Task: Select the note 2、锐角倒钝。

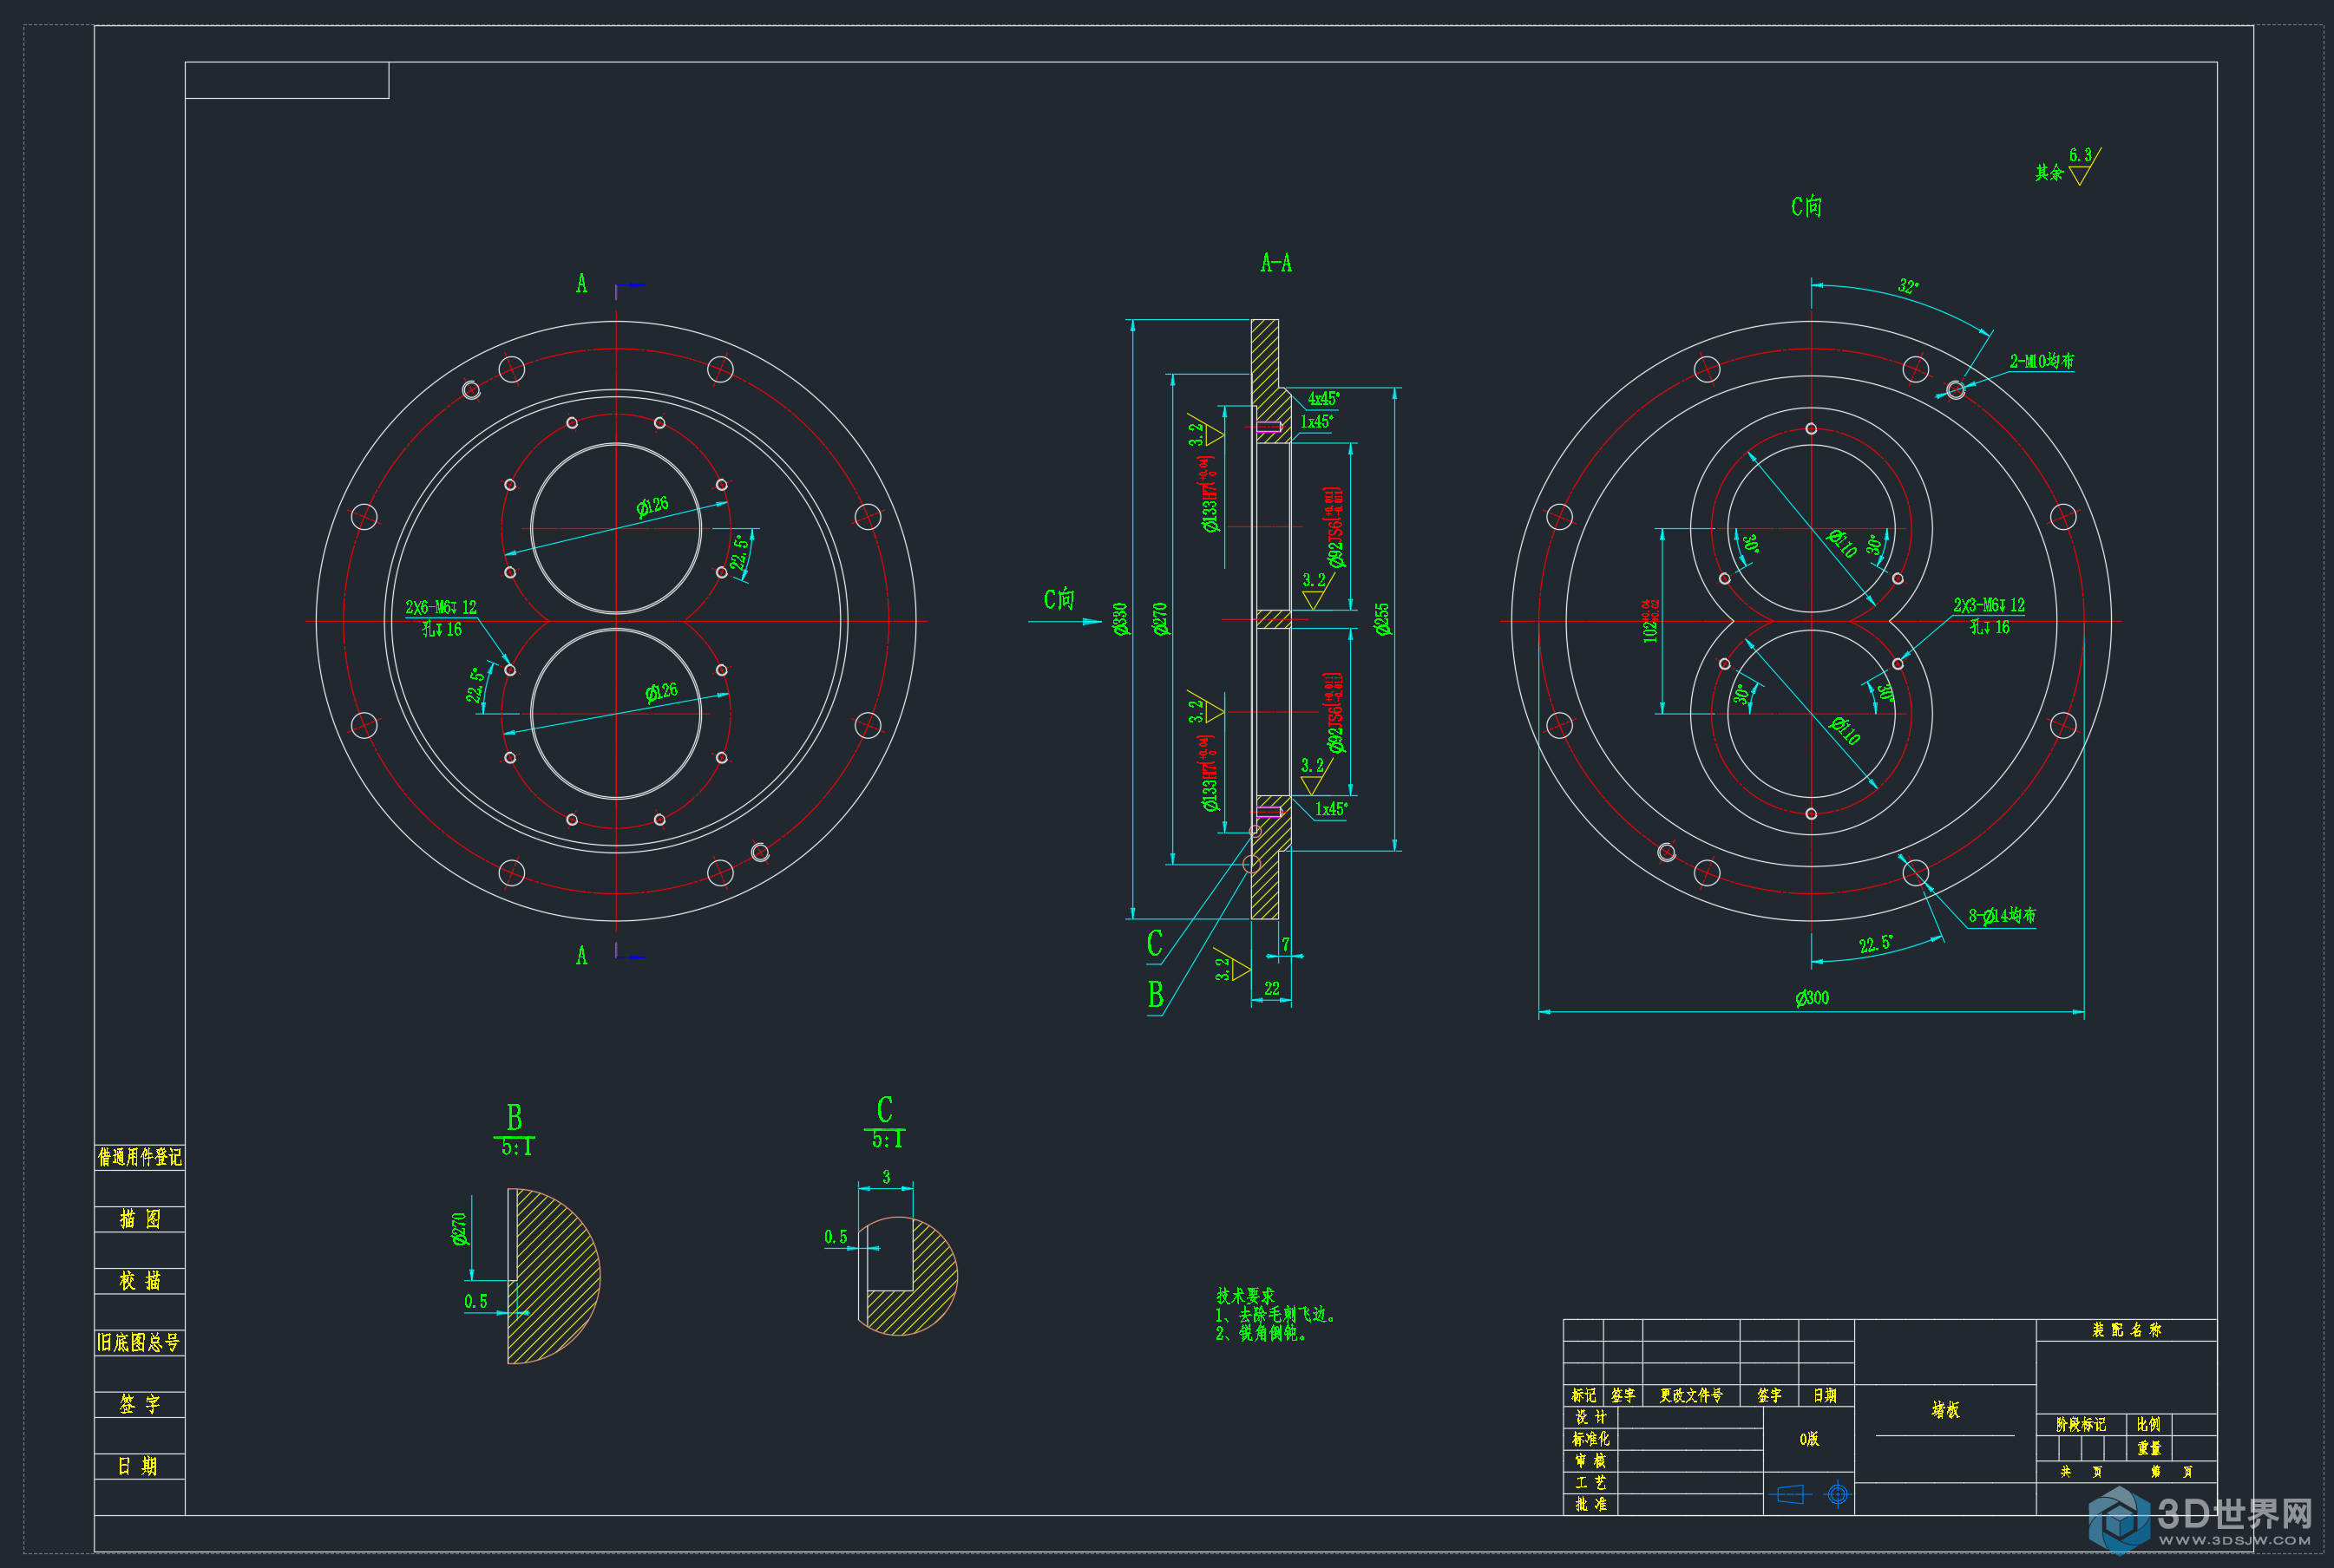Action: (x=1261, y=1333)
